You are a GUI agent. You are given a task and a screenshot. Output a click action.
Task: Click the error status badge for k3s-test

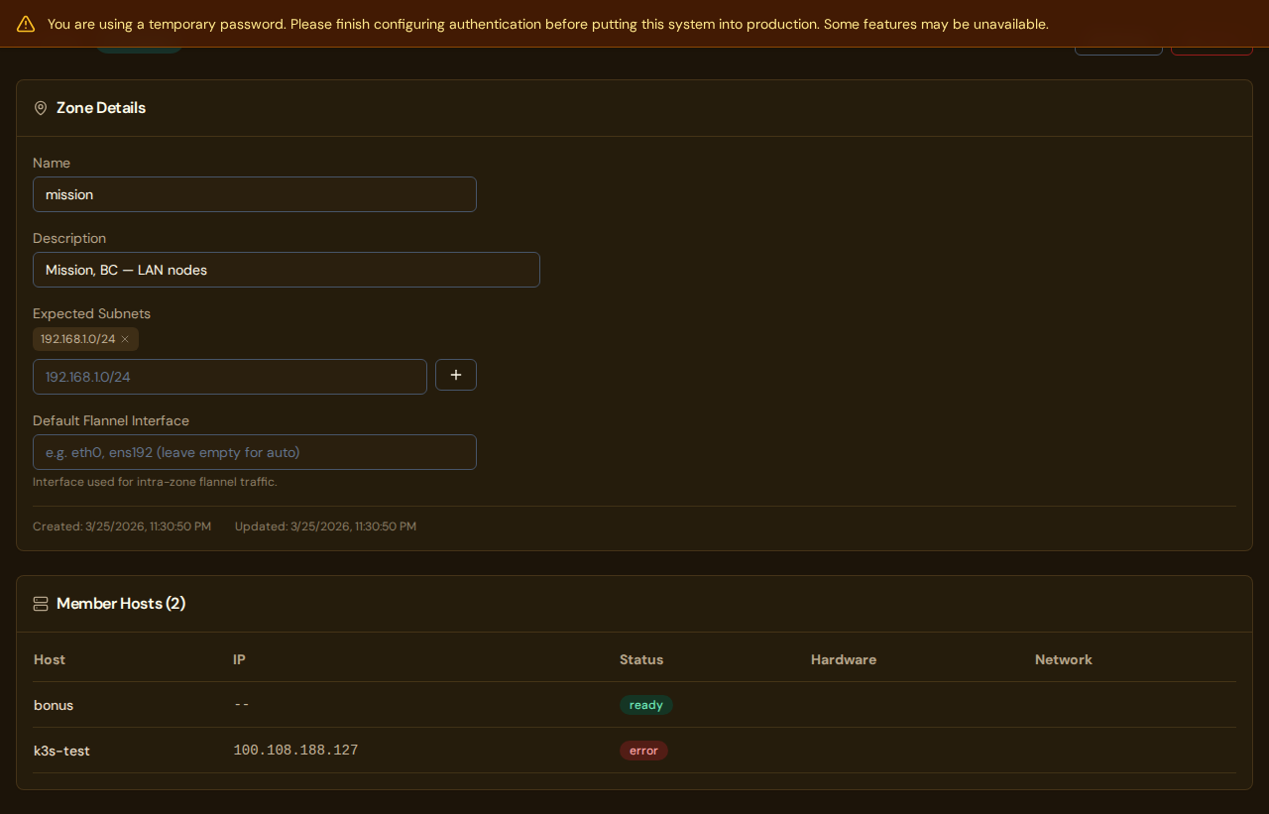click(x=643, y=751)
